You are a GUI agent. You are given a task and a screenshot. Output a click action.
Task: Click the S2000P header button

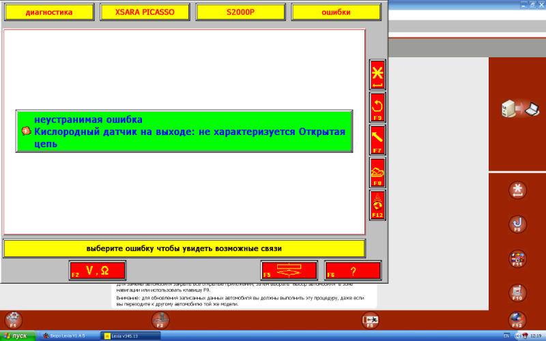[241, 12]
